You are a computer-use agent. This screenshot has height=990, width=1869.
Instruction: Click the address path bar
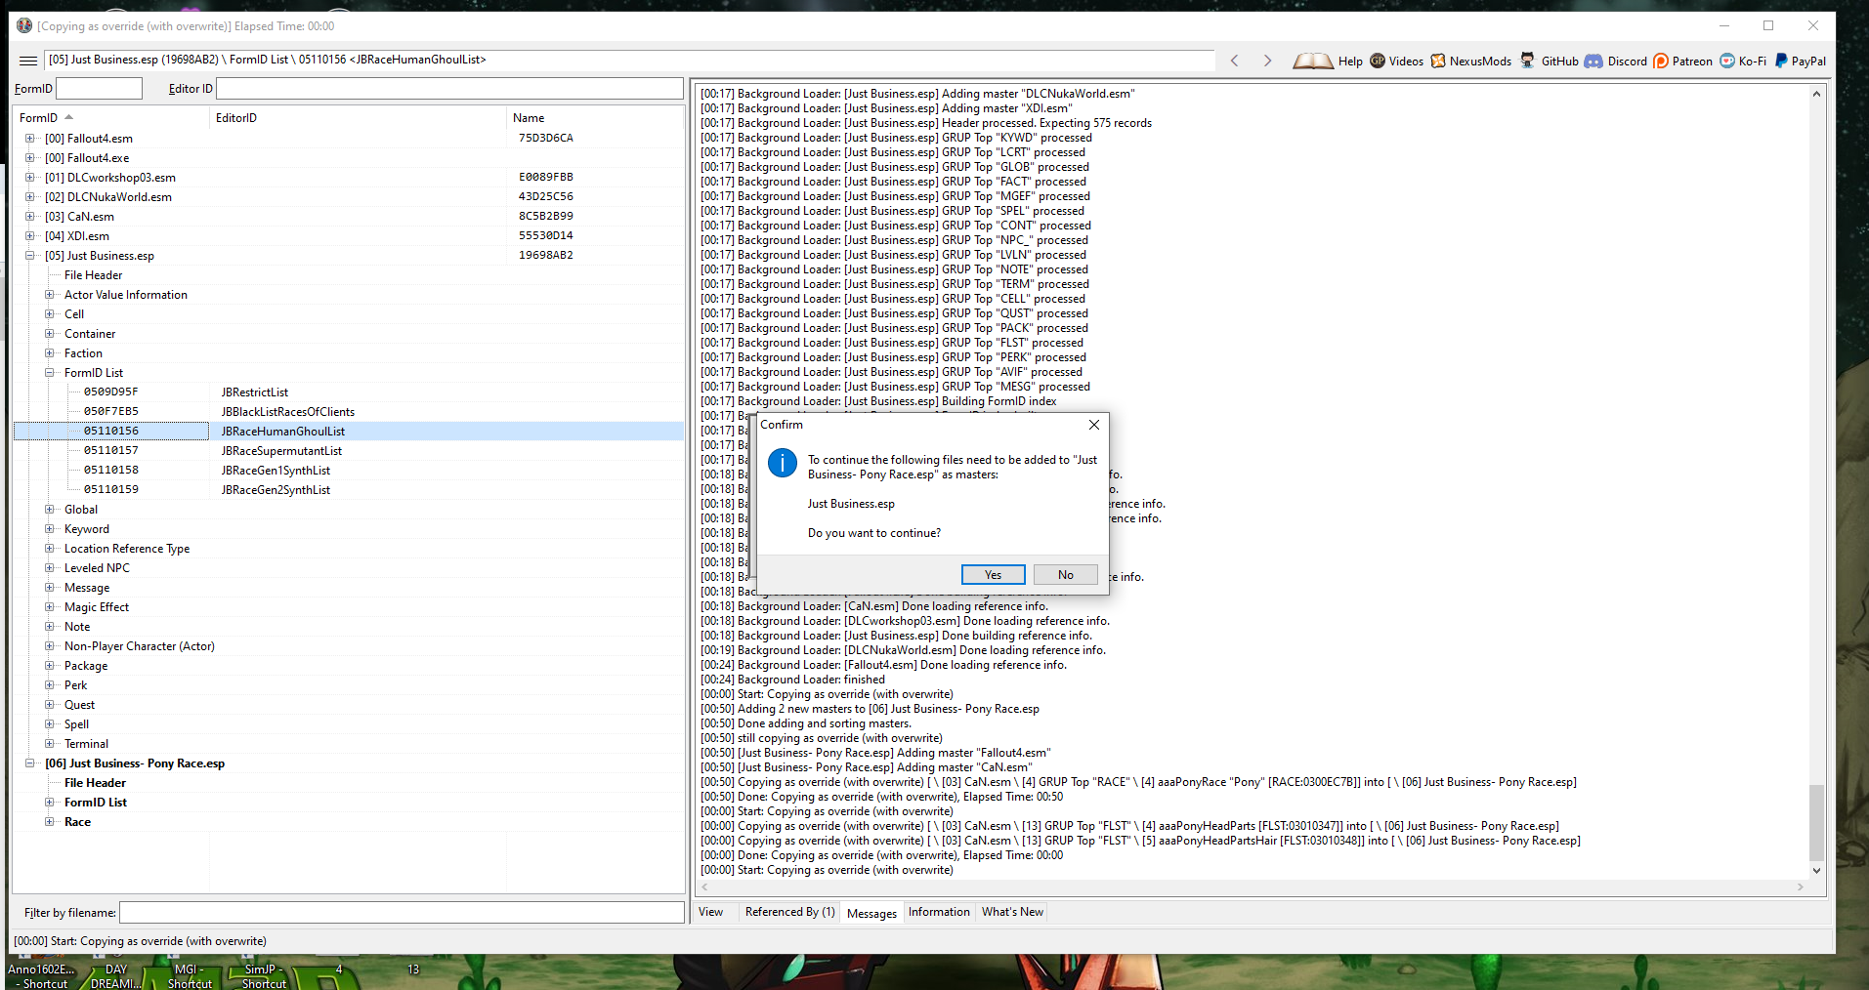629,61
